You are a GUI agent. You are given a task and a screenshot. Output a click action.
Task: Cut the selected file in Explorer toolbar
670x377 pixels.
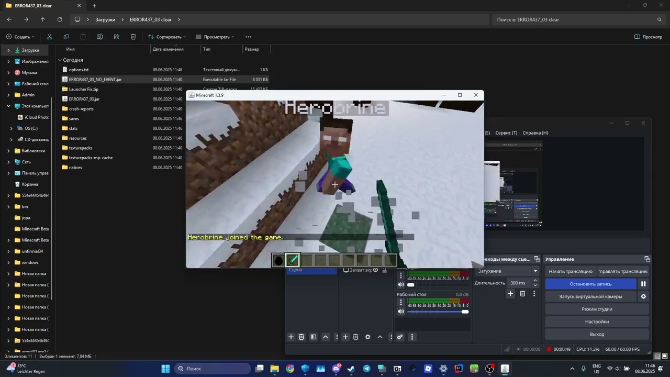[x=49, y=37]
